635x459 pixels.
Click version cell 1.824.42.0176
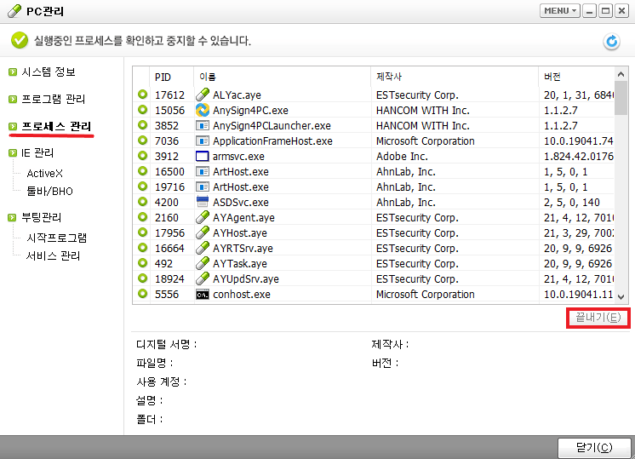pos(578,157)
